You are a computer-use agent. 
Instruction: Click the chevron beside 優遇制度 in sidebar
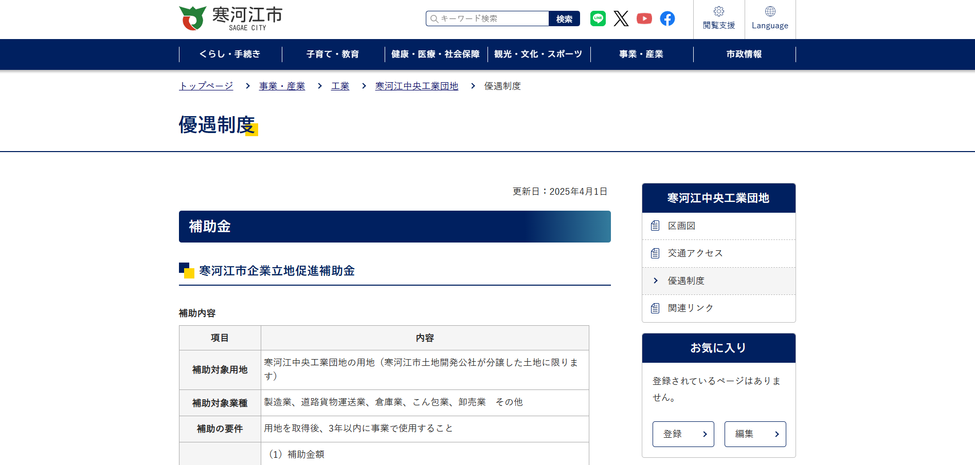(x=656, y=281)
